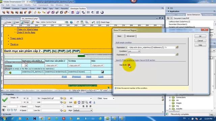This screenshot has width=216, height=121.
Task: Open the Condition operator dropdown
Action: tap(134, 51)
